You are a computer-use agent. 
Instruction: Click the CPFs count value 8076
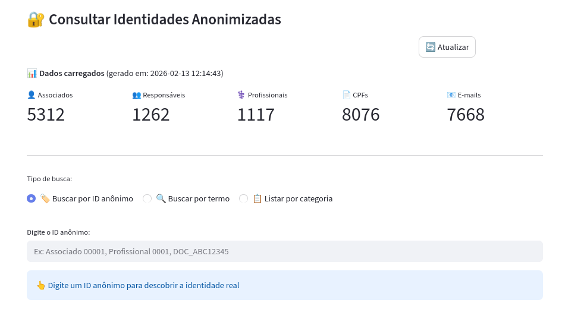[x=361, y=115]
